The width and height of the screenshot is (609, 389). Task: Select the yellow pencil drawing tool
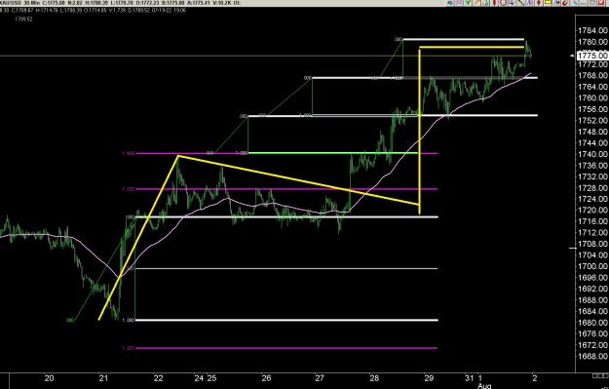pyautogui.click(x=476, y=3)
